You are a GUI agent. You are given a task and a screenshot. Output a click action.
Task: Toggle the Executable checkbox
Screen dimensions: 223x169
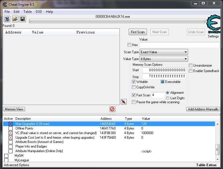tap(162, 82)
